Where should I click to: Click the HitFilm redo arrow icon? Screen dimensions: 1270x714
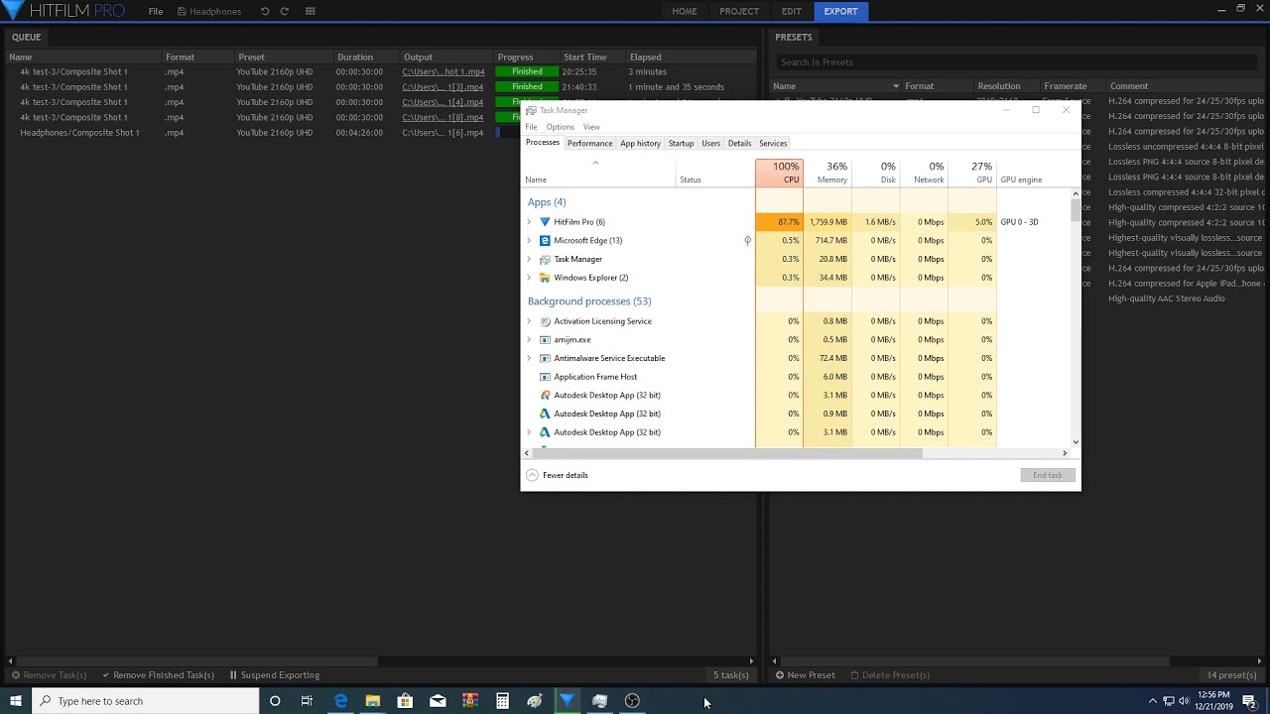pyautogui.click(x=285, y=11)
